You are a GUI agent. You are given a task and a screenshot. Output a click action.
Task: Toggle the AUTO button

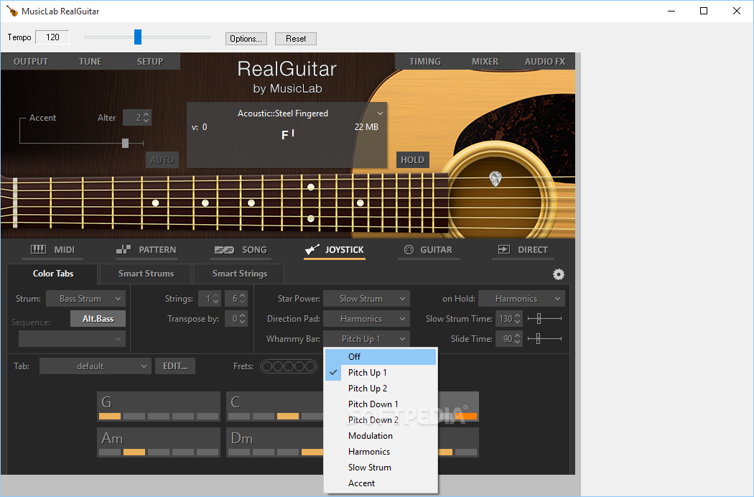click(x=162, y=159)
